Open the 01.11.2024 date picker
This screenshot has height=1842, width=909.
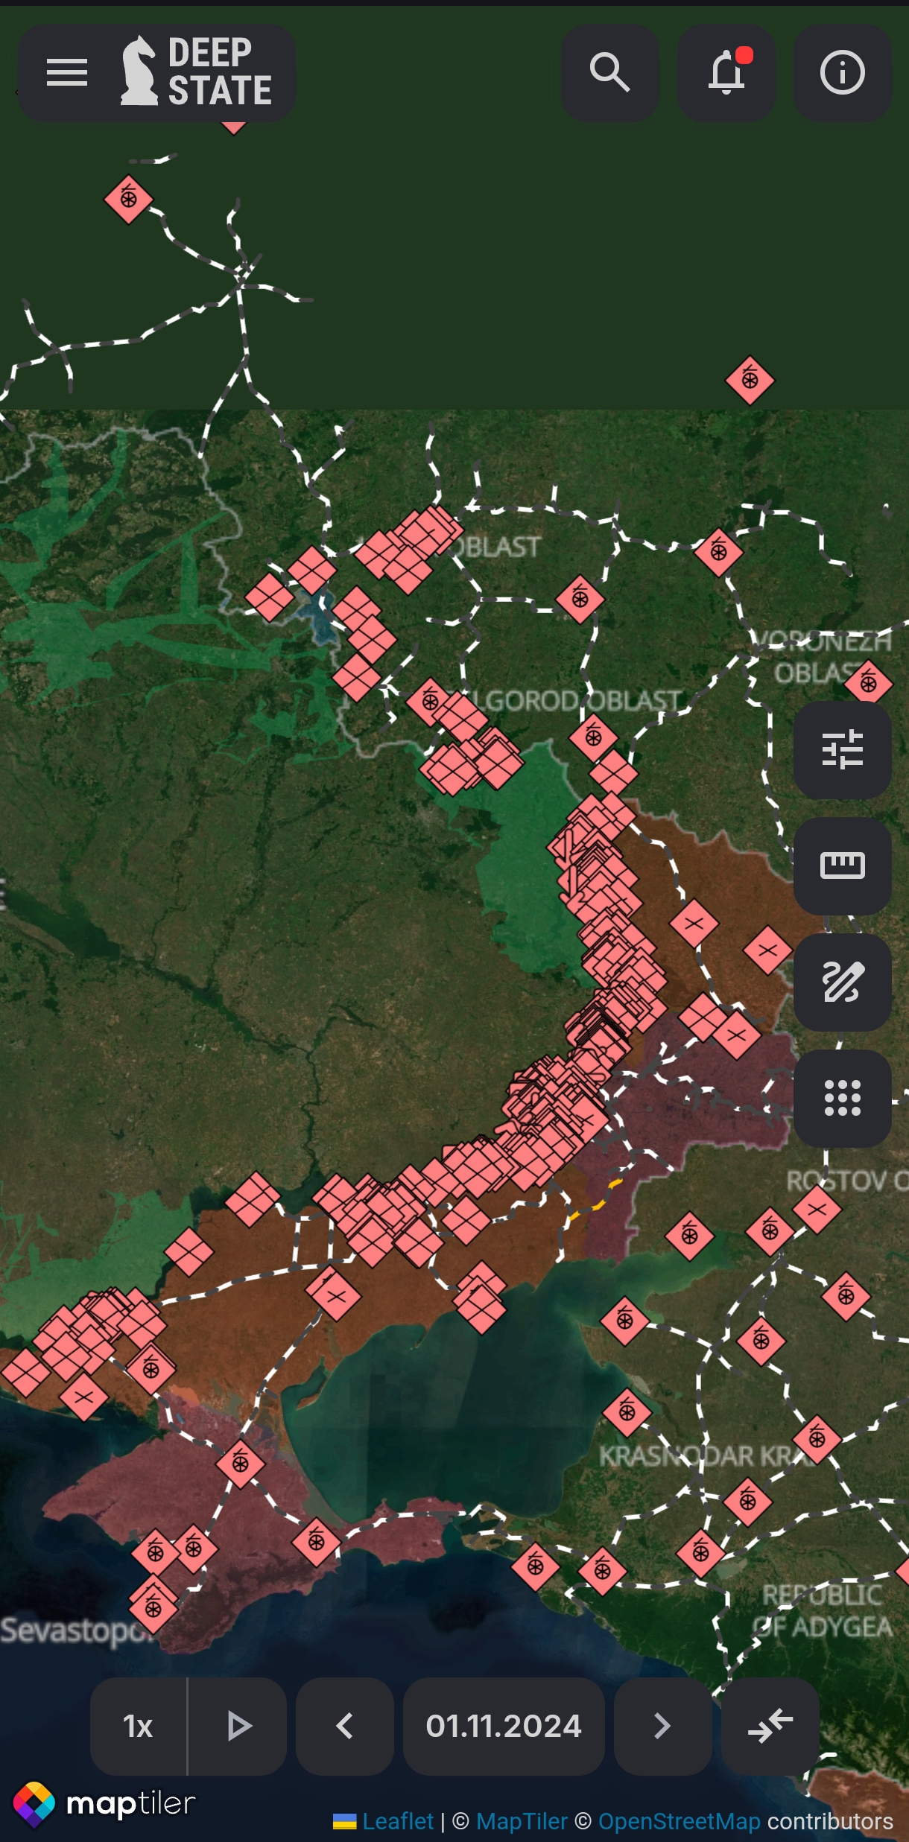pyautogui.click(x=504, y=1726)
